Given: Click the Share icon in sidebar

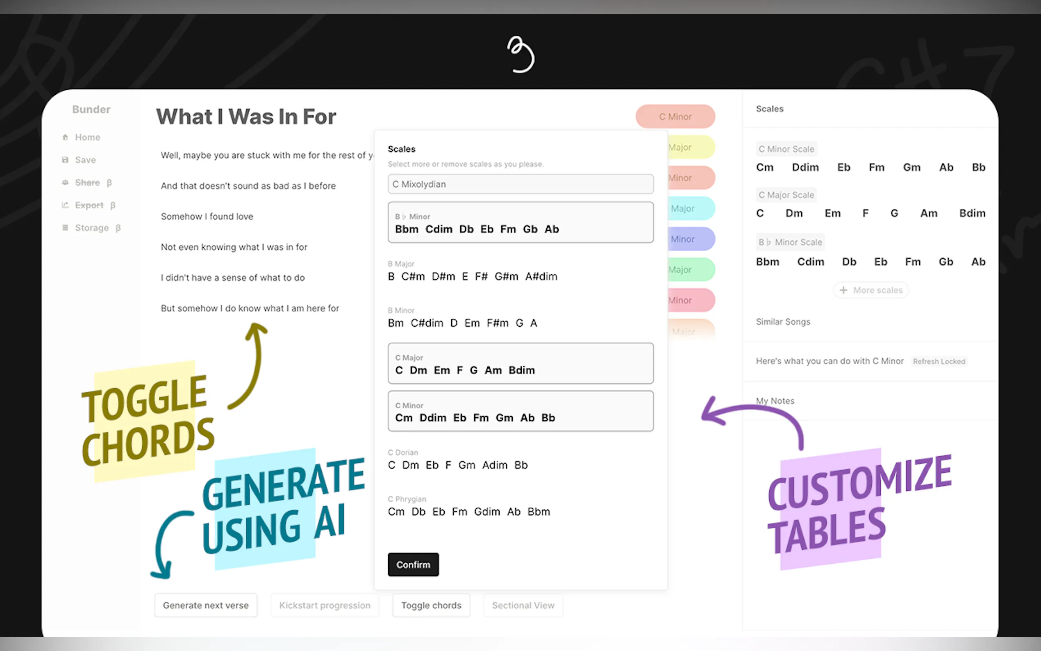Looking at the screenshot, I should coord(65,182).
